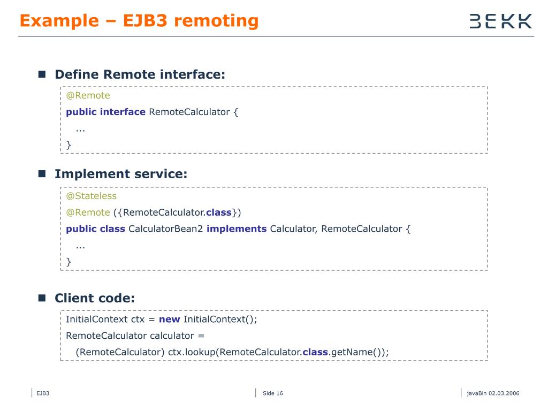Click the BEKK logo
Image resolution: width=548 pixels, height=411 pixels.
(x=500, y=21)
